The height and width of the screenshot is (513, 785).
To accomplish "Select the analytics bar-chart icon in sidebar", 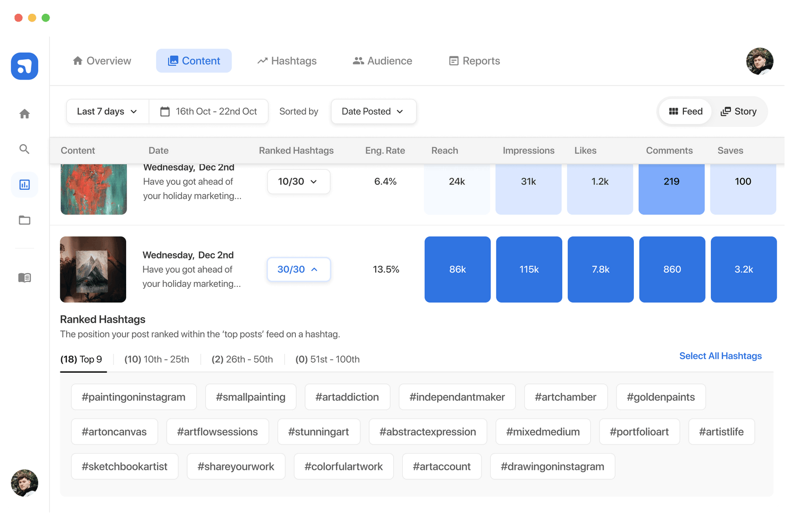I will coord(24,184).
